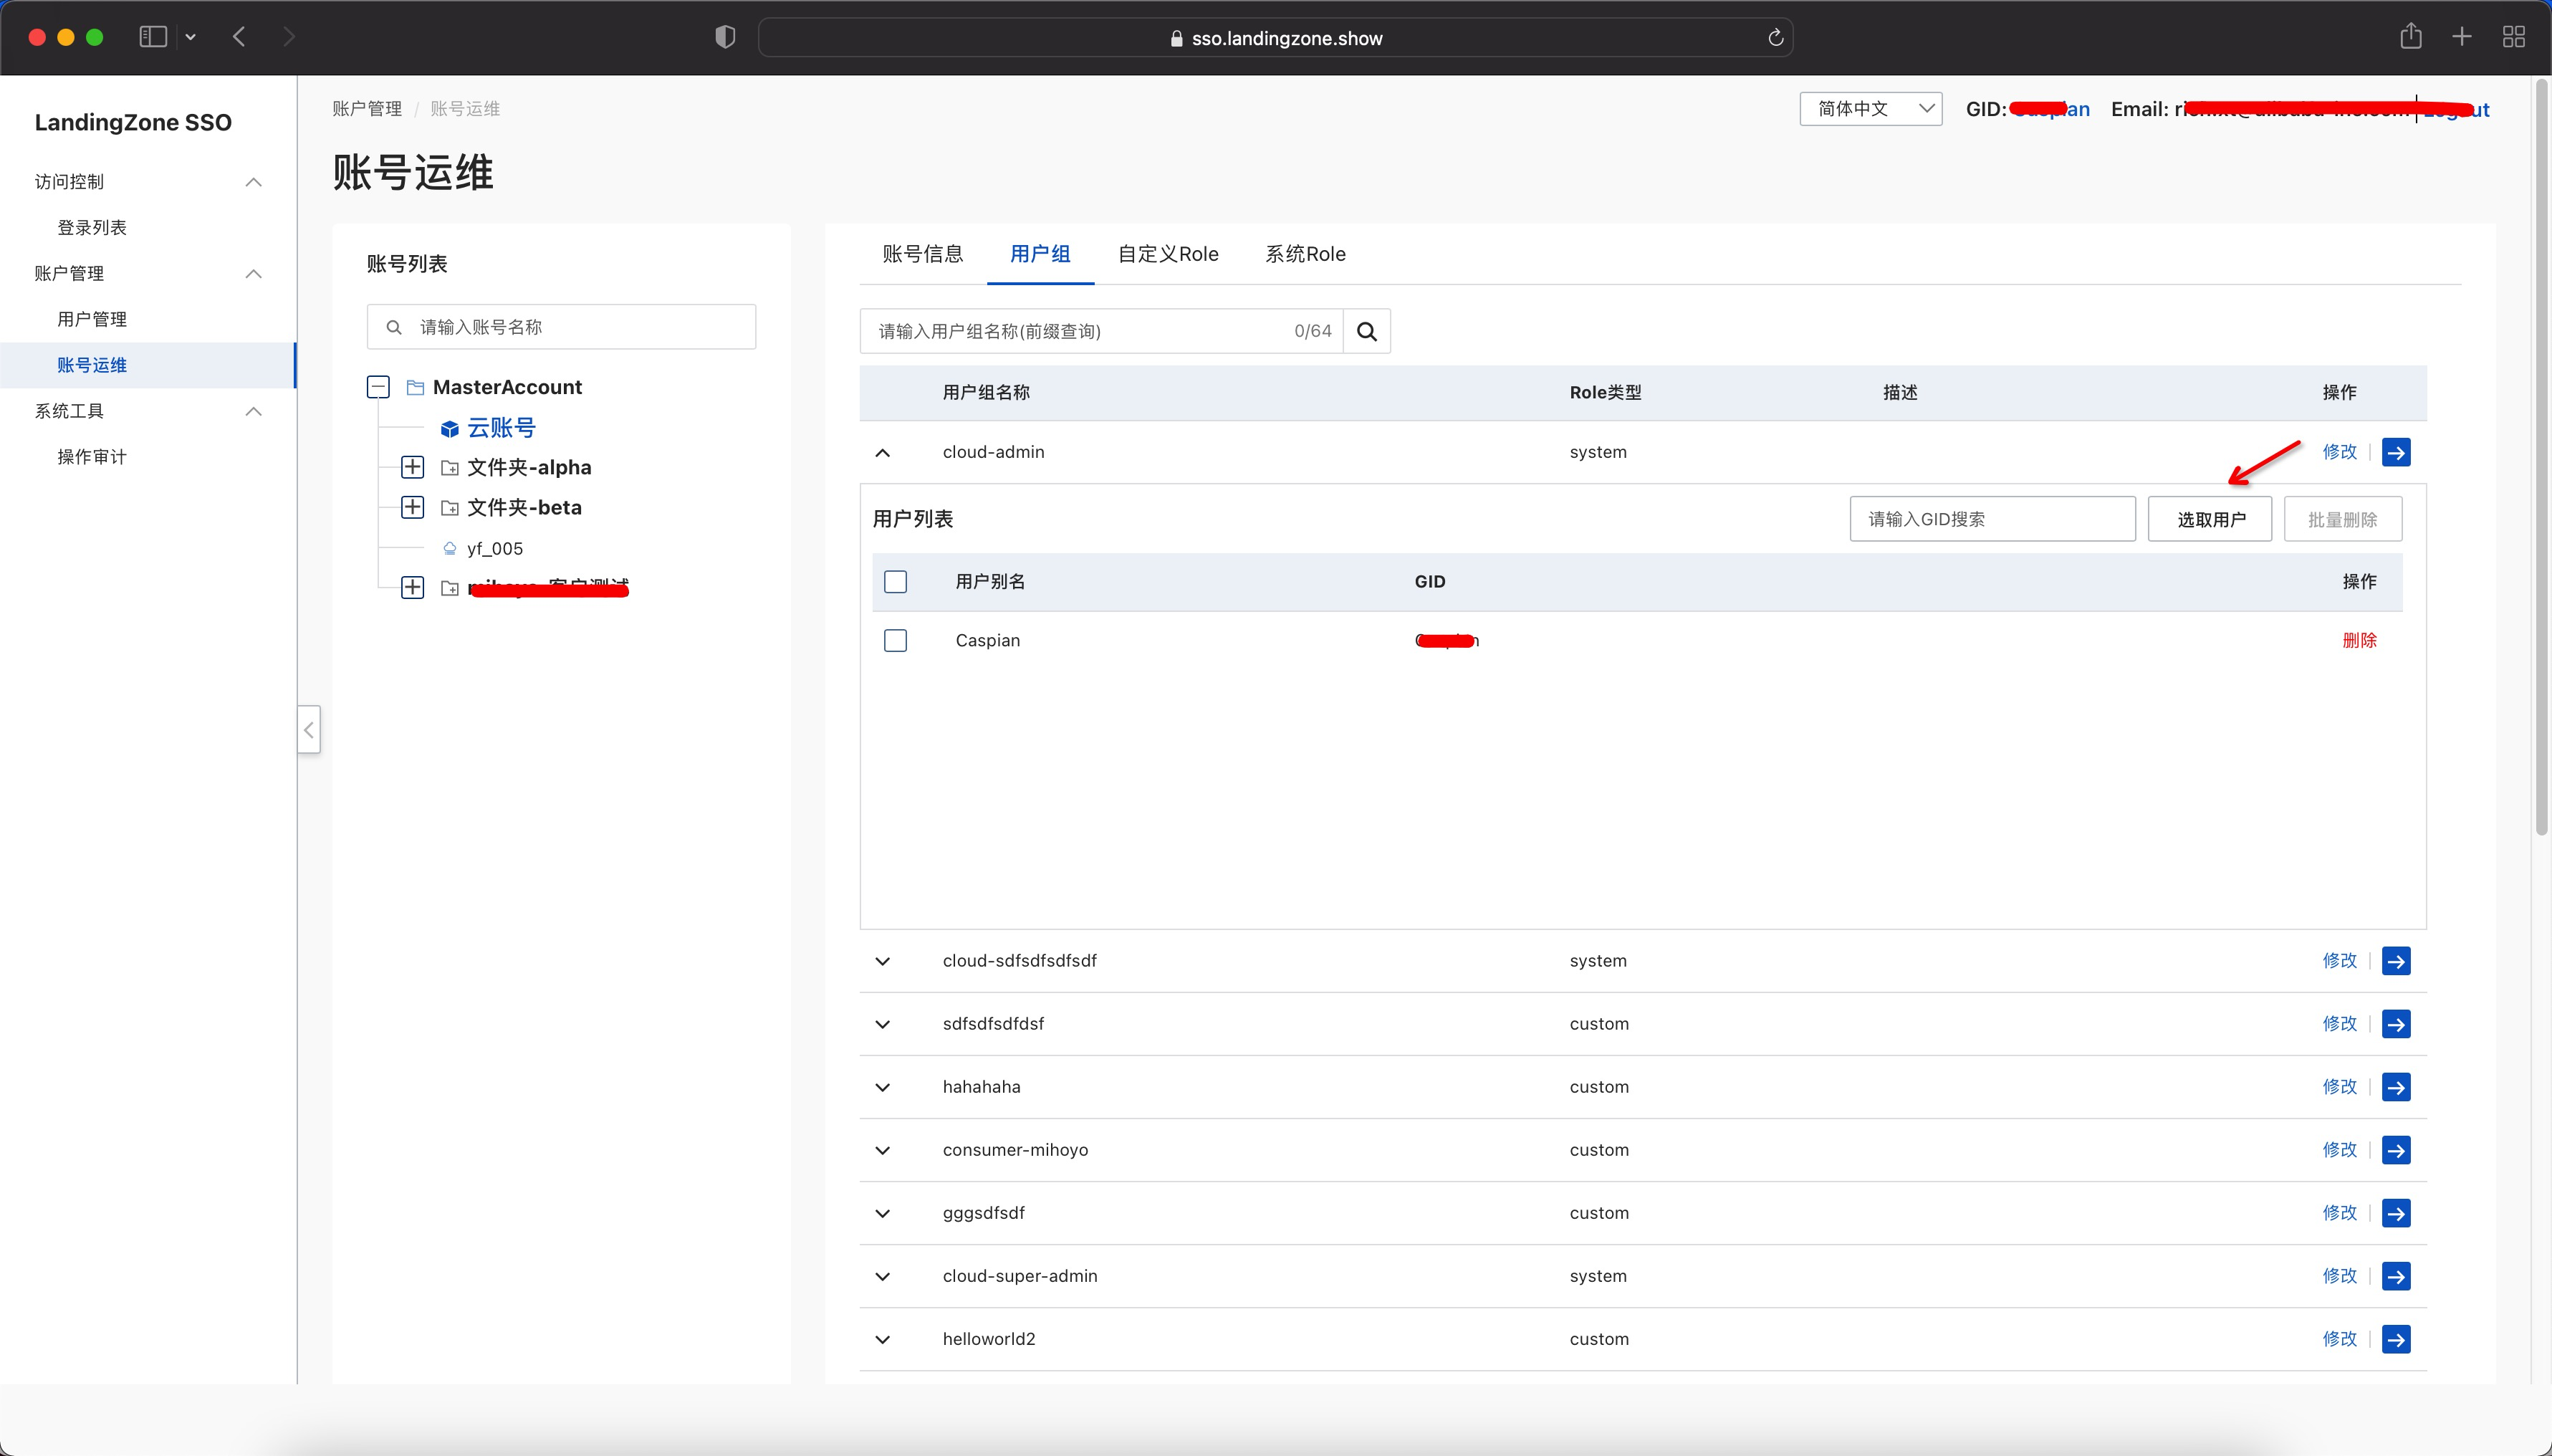The width and height of the screenshot is (2552, 1456).
Task: Tick the select-all checkbox in user list header
Action: 895,582
